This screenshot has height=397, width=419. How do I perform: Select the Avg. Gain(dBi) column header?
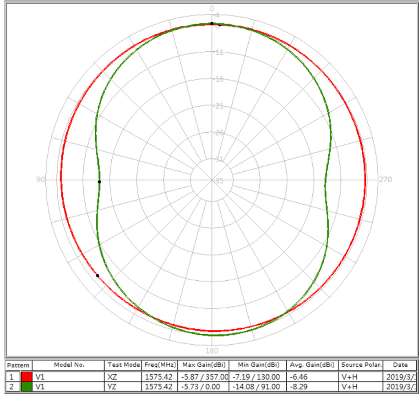tap(312, 365)
